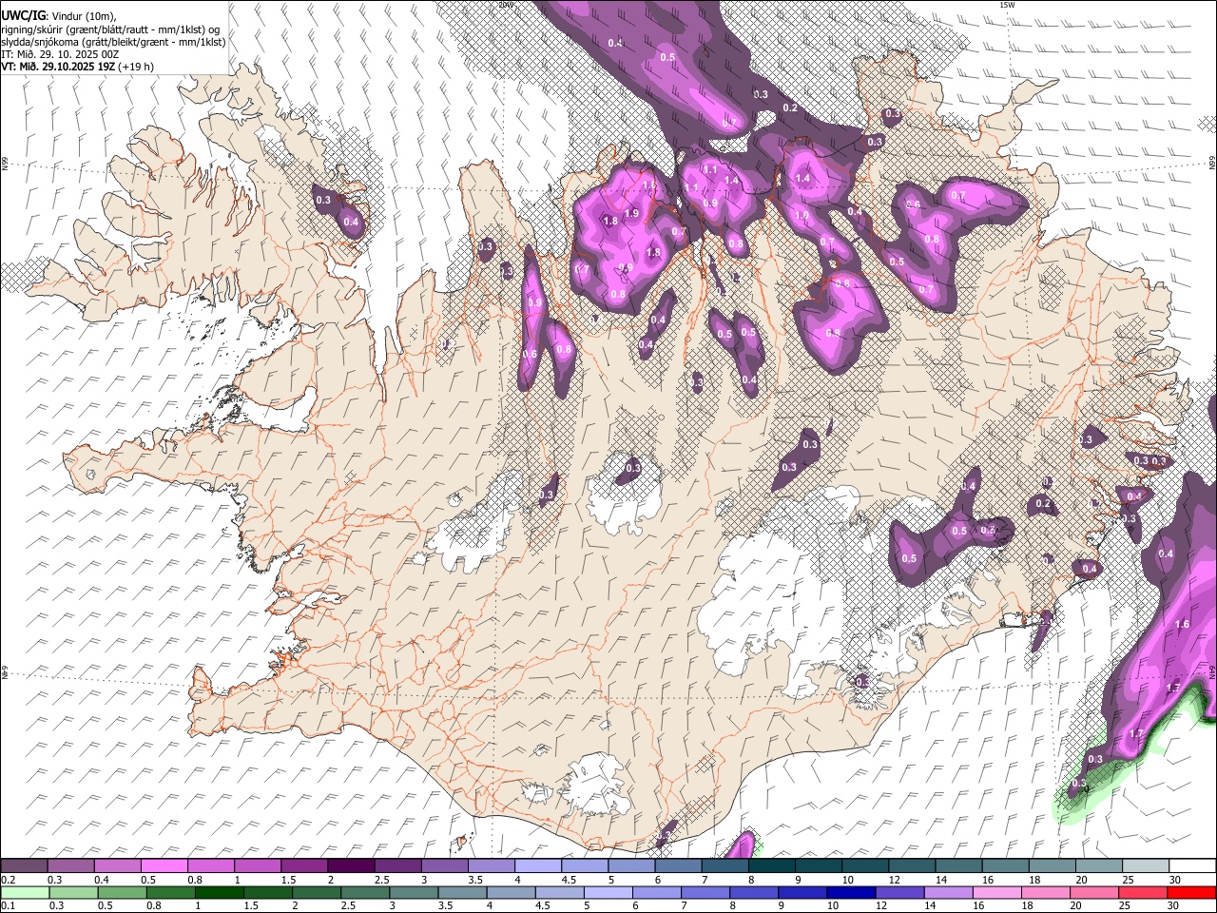Click the '0.2' label in the upper legend row
Image resolution: width=1217 pixels, height=913 pixels.
[x=8, y=880]
